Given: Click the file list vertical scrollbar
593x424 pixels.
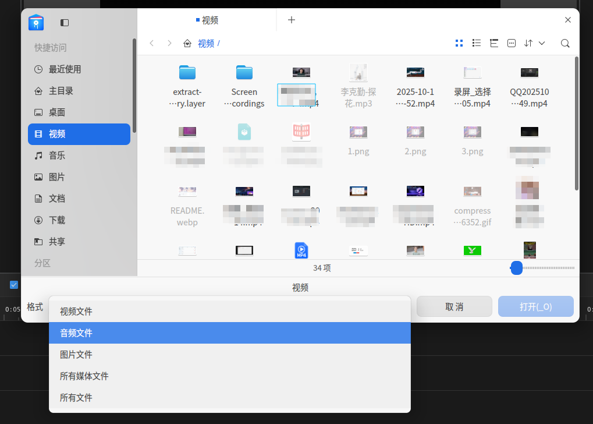Looking at the screenshot, I should 576,123.
